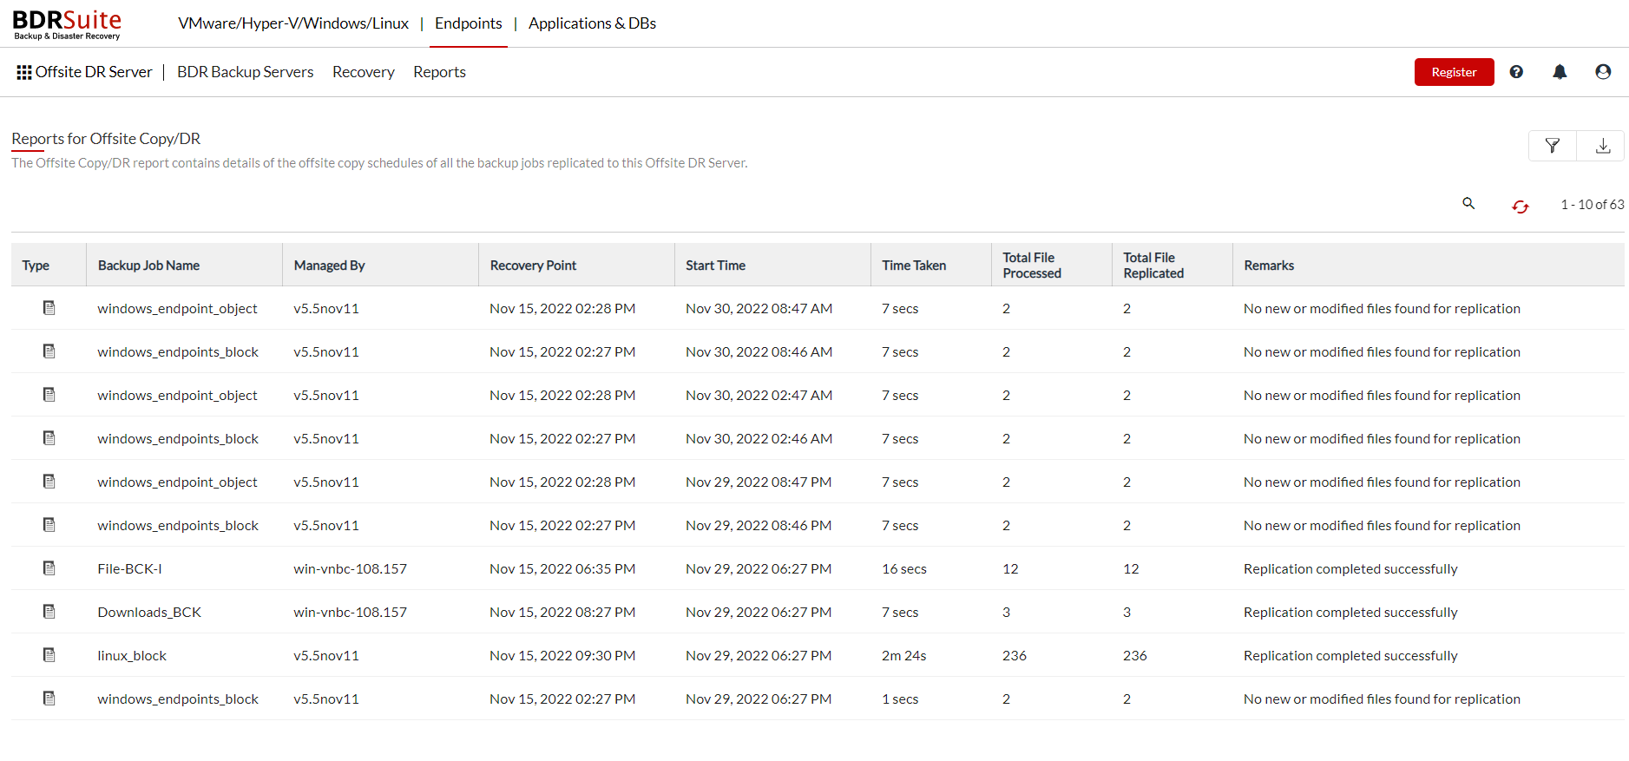Click the search magnifier icon above the table
1629x761 pixels.
[x=1468, y=203]
